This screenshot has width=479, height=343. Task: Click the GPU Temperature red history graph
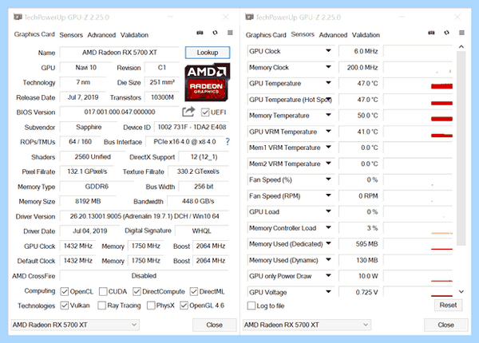[441, 86]
